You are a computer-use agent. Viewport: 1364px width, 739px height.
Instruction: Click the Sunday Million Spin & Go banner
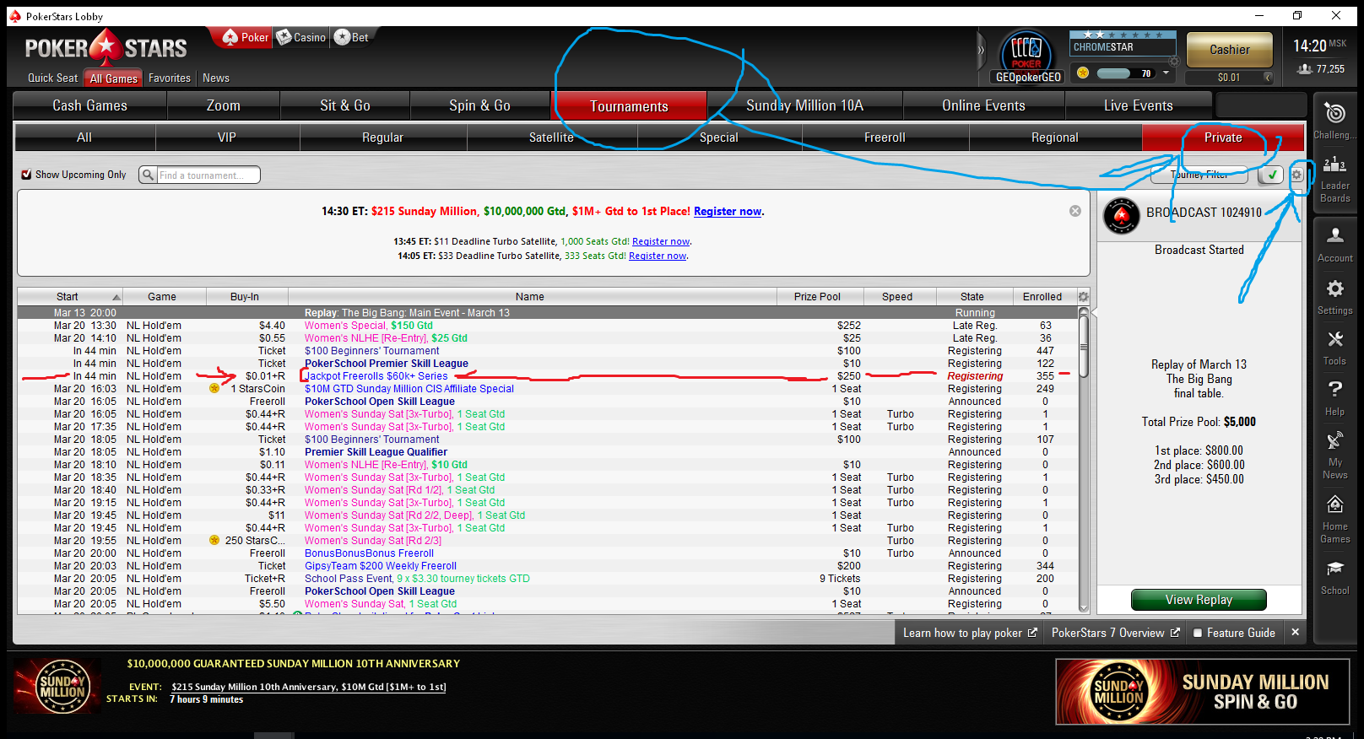coord(1202,692)
